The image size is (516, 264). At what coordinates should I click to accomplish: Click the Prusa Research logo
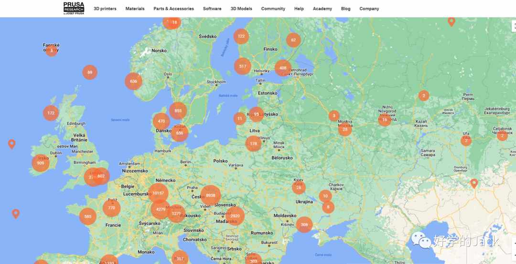pos(74,8)
